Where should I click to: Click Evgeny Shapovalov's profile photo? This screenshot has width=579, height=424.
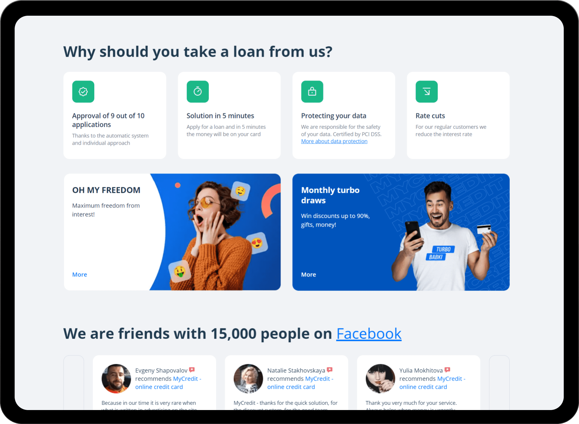pyautogui.click(x=116, y=379)
